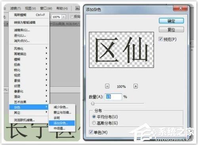The image size is (198, 145).
Task: Enable the 反向 checkbox in options bar
Action: 72,17
